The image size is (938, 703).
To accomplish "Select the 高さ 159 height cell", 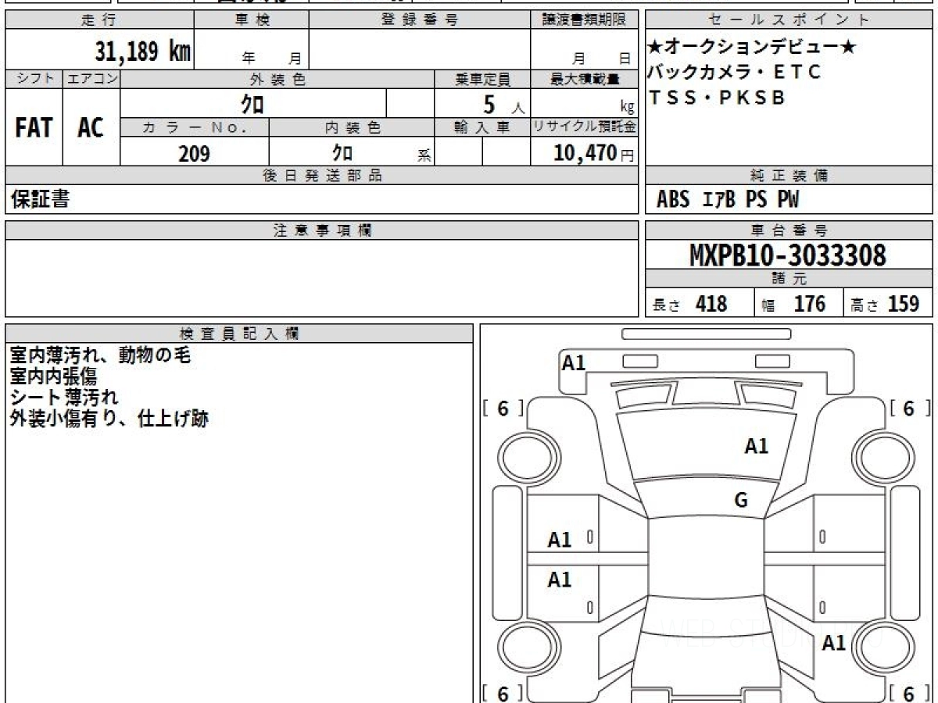I will [x=888, y=304].
